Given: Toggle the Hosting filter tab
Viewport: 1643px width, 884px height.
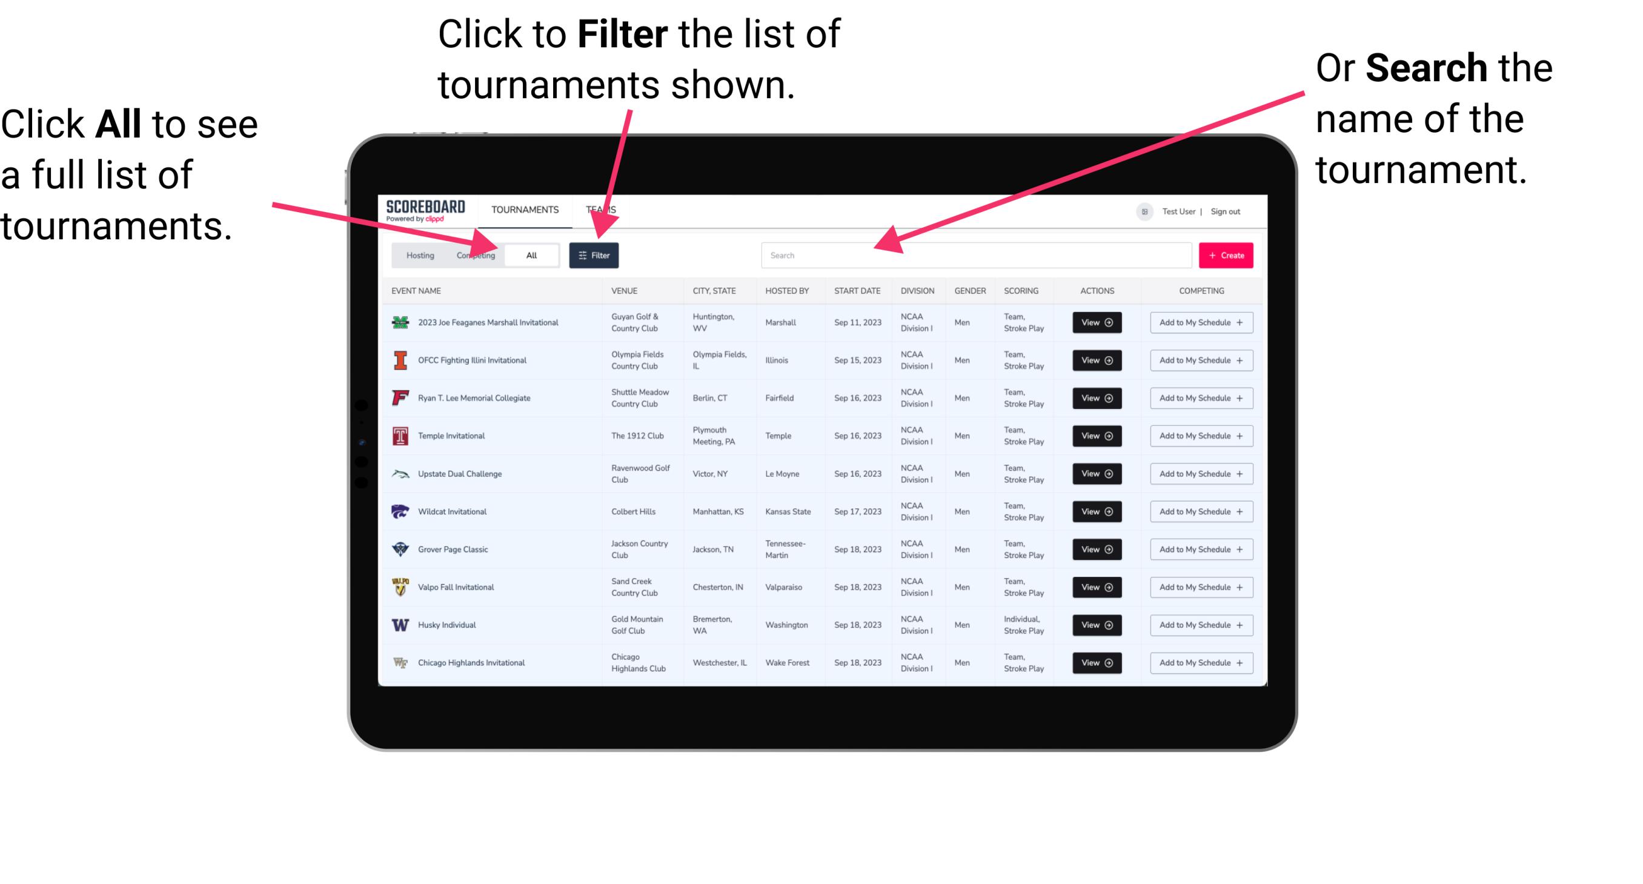Looking at the screenshot, I should coord(417,254).
